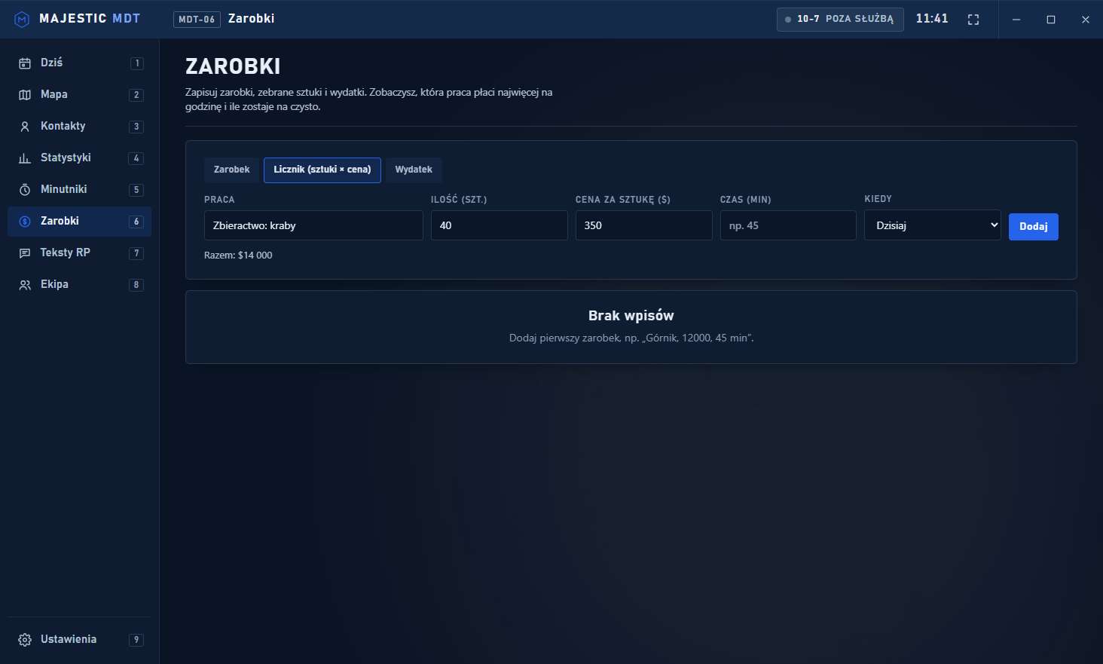Image resolution: width=1103 pixels, height=664 pixels.
Task: Open the Dziś calendar icon
Action: click(25, 63)
